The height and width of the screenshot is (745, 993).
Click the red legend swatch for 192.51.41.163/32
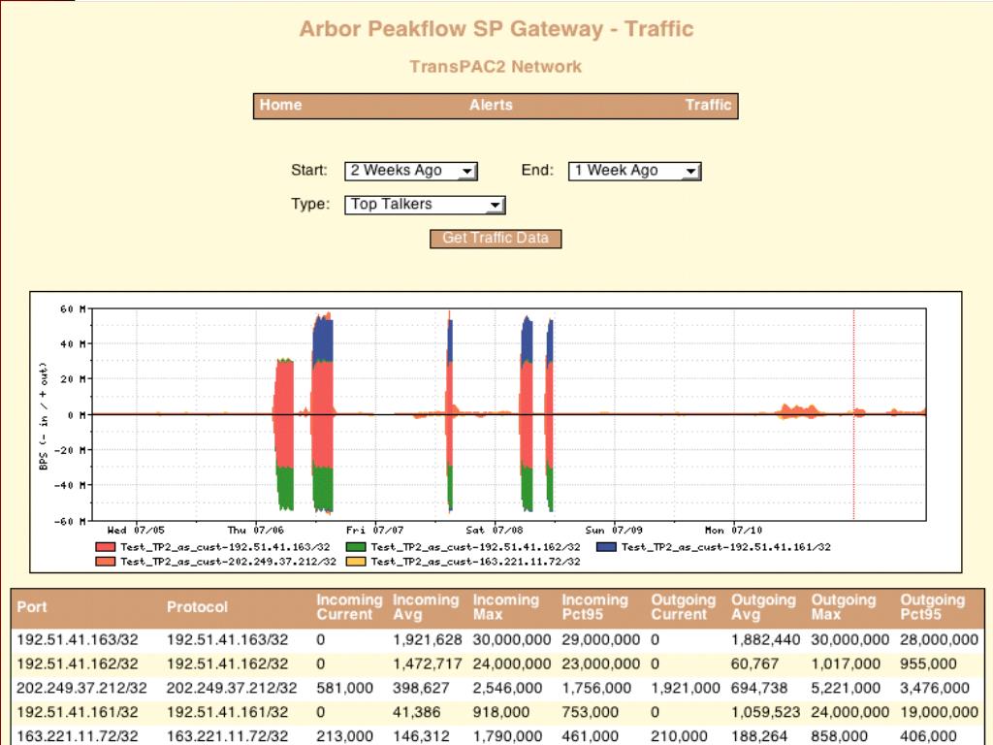pyautogui.click(x=105, y=547)
